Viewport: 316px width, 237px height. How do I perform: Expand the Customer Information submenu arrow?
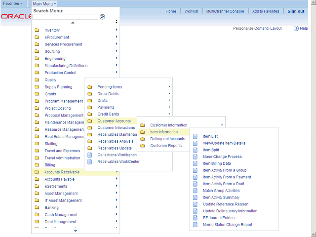222,125
